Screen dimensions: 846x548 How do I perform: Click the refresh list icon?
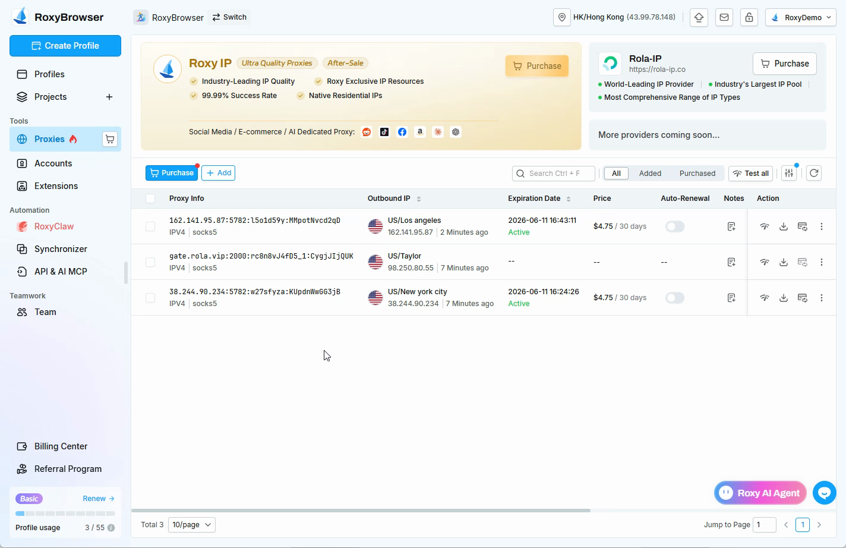point(814,173)
